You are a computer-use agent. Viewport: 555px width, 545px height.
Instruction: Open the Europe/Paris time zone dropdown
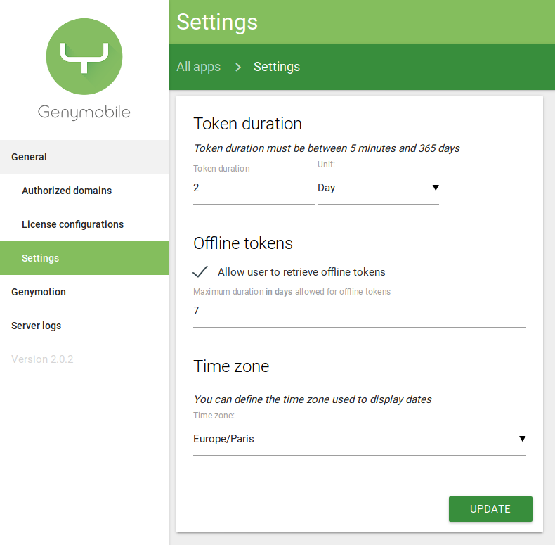click(x=358, y=439)
